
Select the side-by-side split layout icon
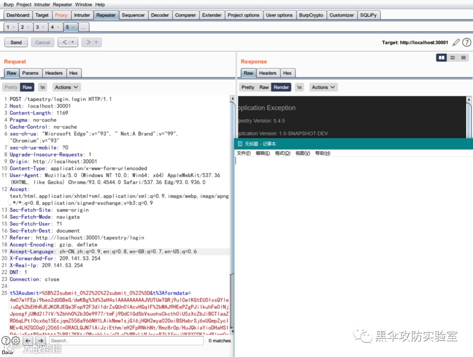[x=441, y=58]
